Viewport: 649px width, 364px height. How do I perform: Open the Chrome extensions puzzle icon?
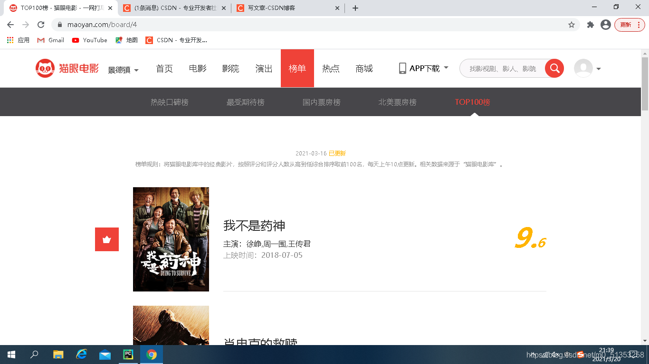point(591,25)
